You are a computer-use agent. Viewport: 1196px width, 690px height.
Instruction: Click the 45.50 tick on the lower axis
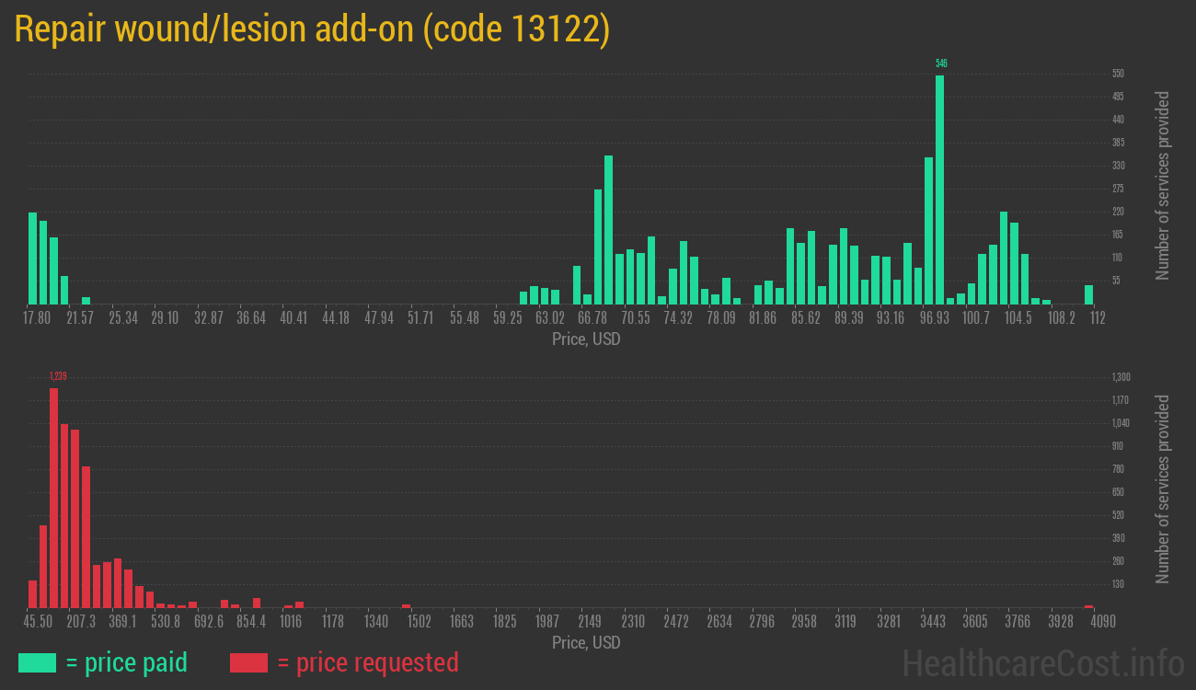[x=38, y=622]
